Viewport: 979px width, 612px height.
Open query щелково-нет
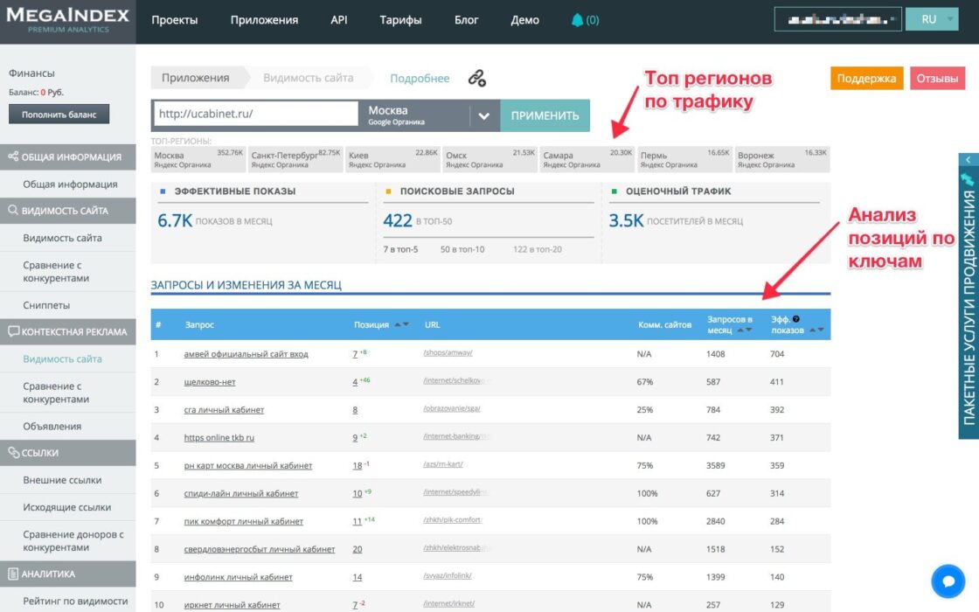coord(209,382)
